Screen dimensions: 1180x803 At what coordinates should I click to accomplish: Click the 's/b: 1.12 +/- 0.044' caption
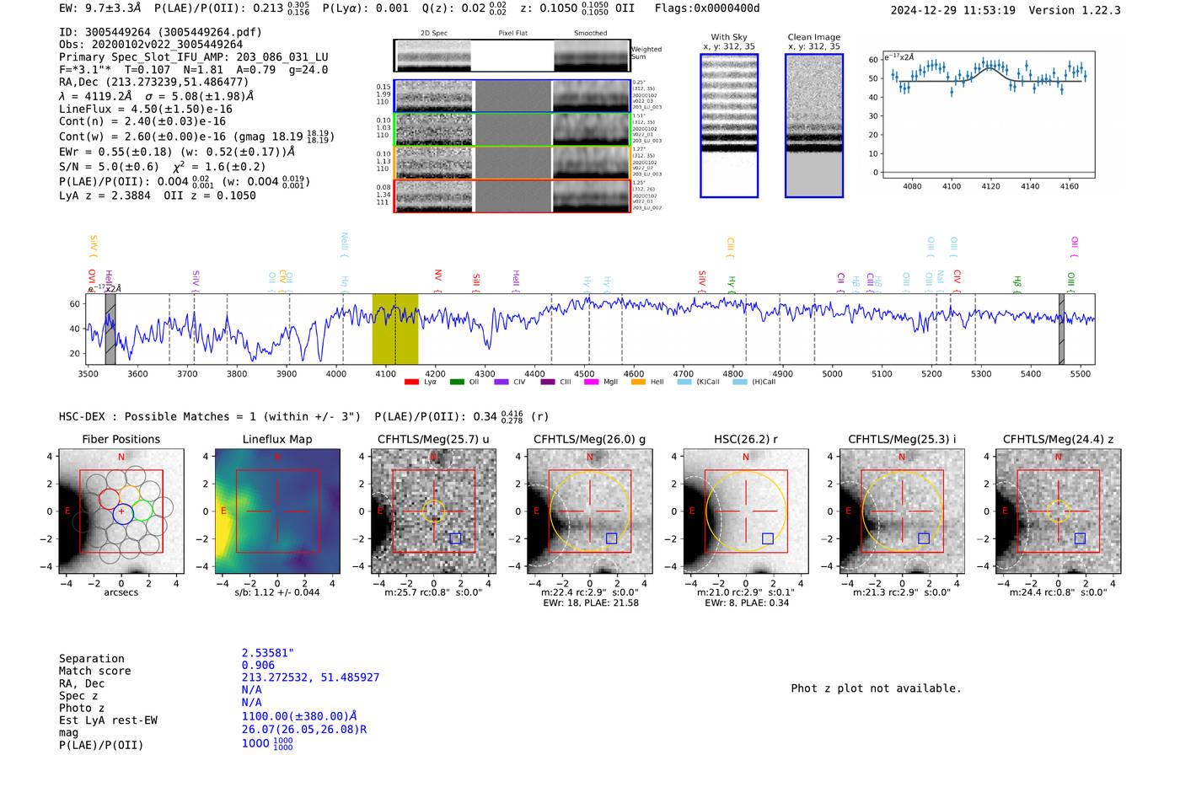click(x=277, y=592)
